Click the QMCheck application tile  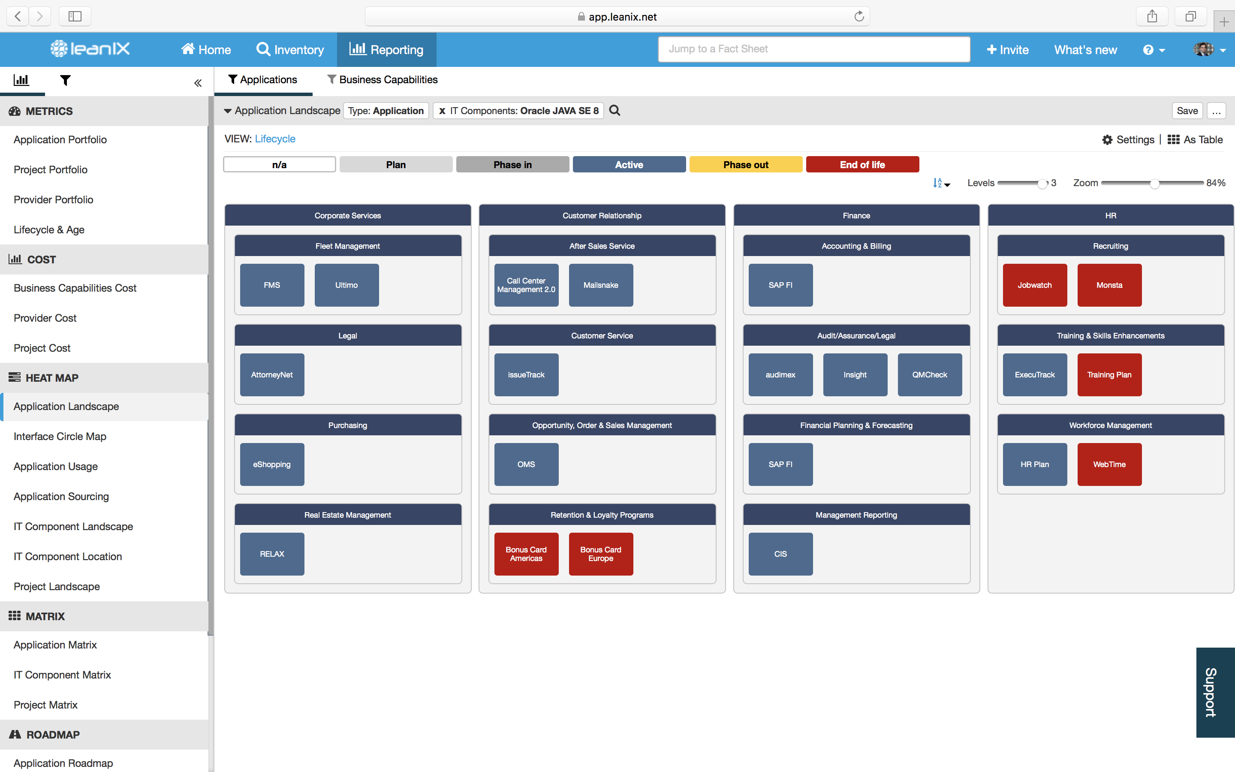(930, 374)
